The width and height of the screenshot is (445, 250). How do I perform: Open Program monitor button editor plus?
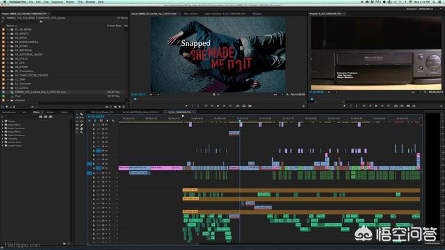tap(441, 106)
